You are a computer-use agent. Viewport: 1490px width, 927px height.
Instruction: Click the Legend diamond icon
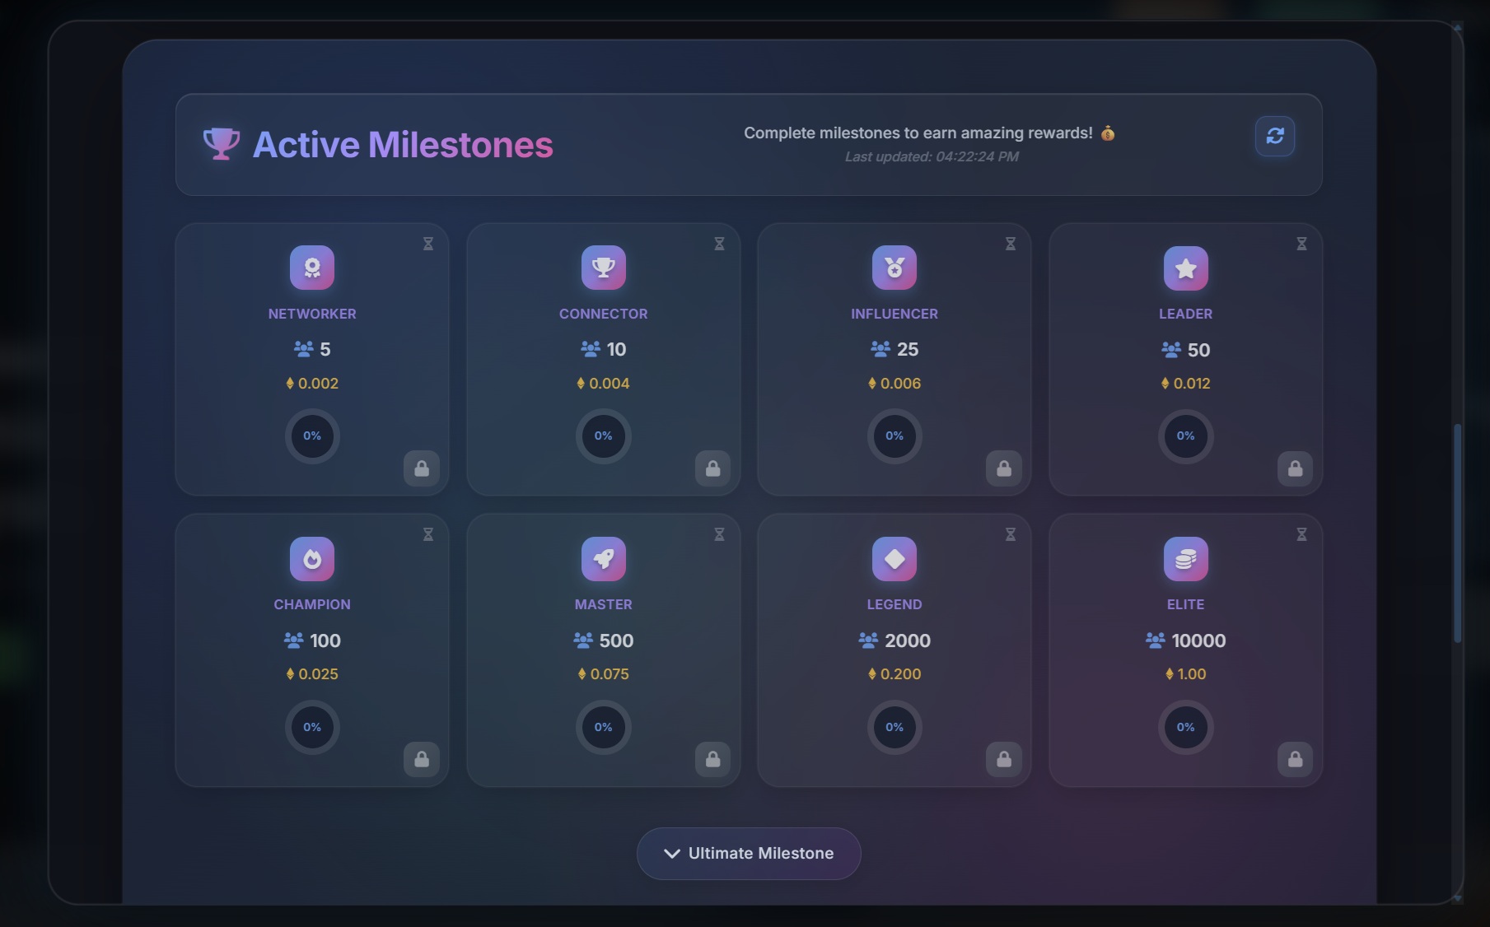[894, 559]
